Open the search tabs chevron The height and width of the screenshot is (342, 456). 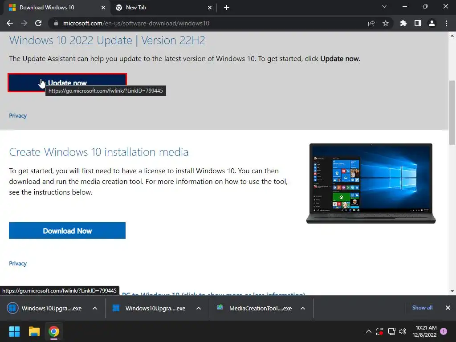click(x=384, y=6)
